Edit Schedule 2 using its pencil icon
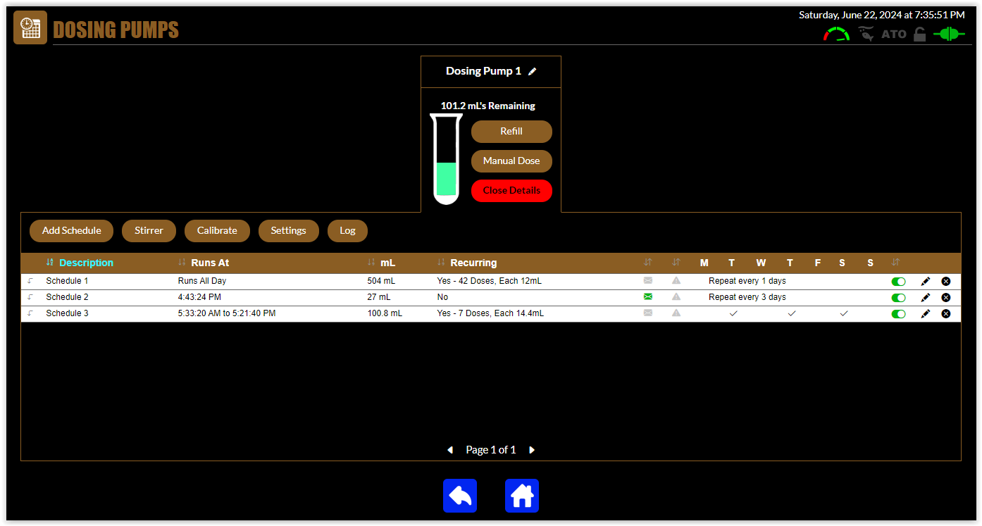 pyautogui.click(x=926, y=297)
